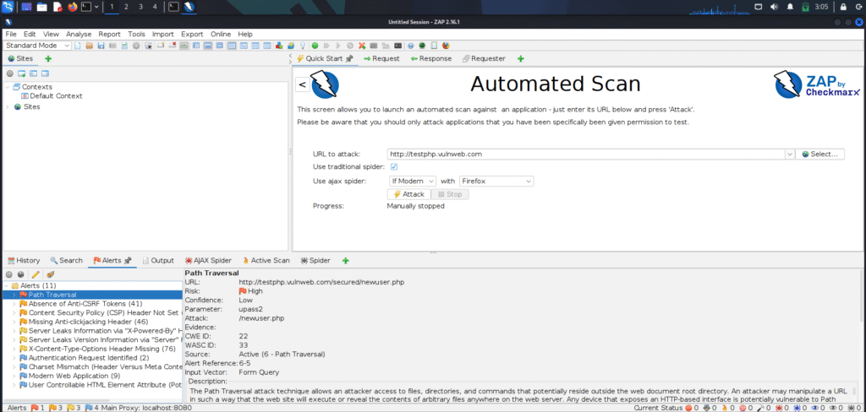Click the Select... button beside URL
The image size is (866, 412).
pyautogui.click(x=819, y=154)
